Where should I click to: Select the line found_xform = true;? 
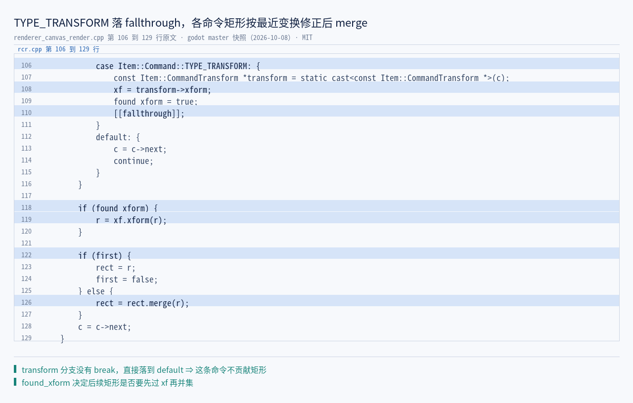tap(156, 102)
